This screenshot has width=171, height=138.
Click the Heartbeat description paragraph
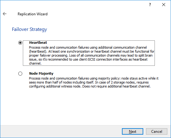(x=92, y=55)
